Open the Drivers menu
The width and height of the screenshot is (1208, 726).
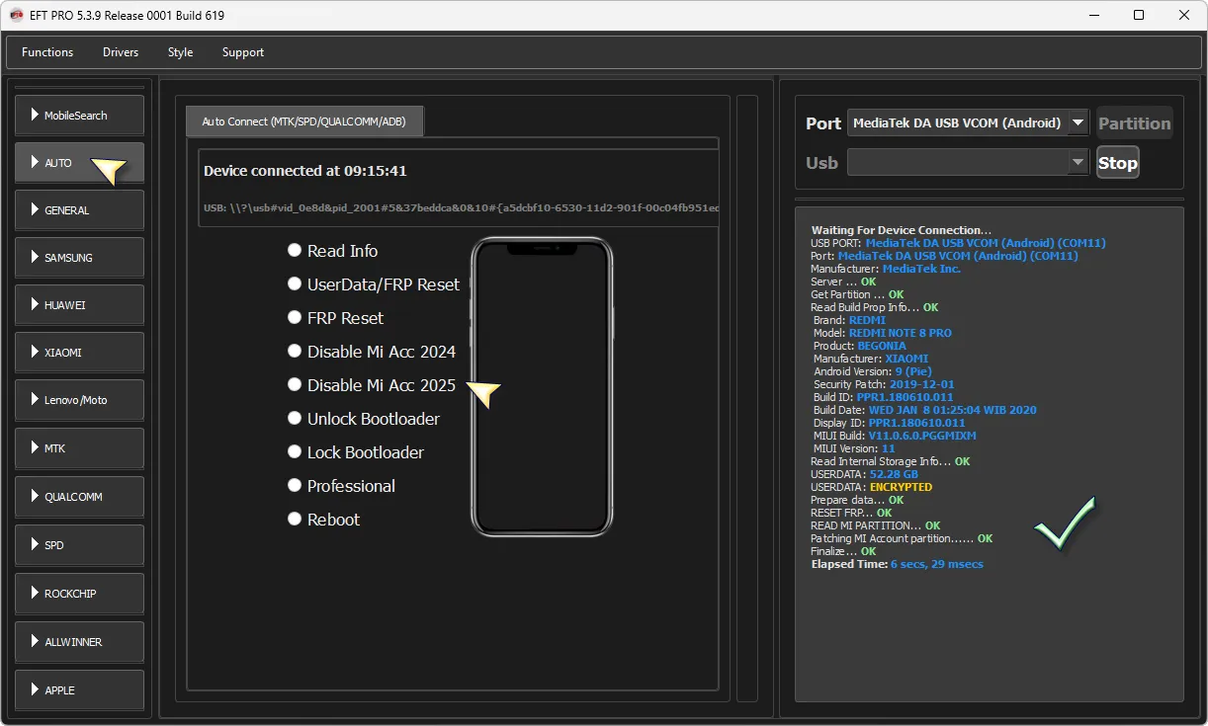[121, 52]
